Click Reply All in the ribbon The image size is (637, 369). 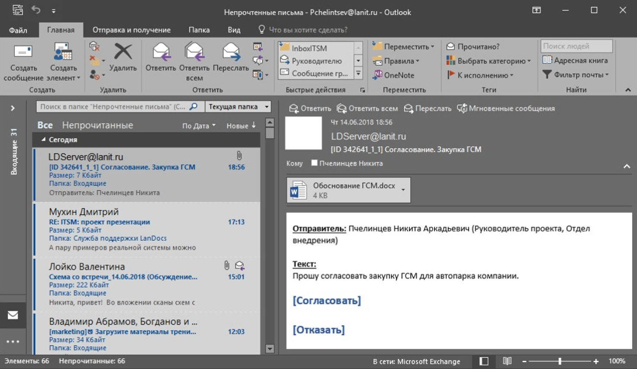194,62
